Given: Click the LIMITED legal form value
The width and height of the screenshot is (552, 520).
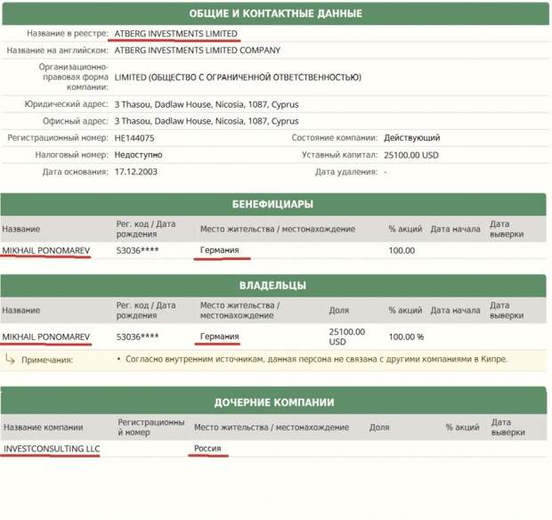Looking at the screenshot, I should [x=238, y=77].
